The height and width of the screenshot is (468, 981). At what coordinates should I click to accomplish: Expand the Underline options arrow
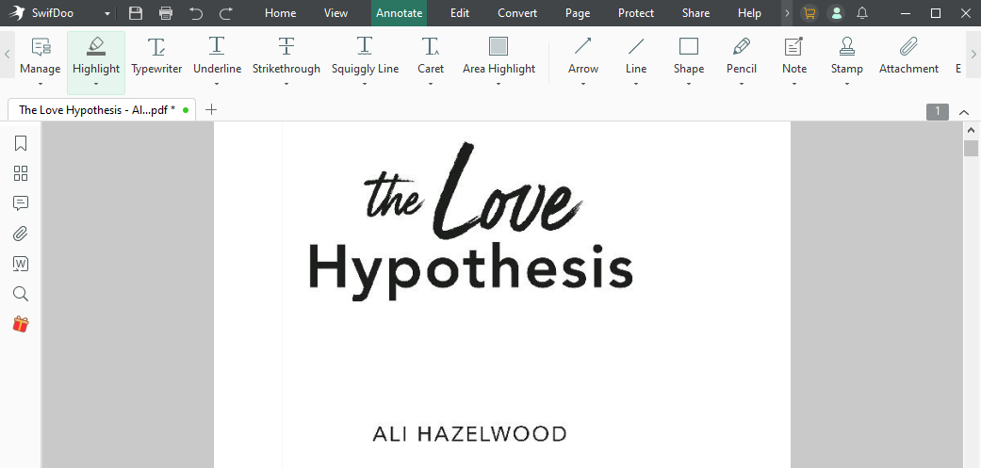coord(217,84)
